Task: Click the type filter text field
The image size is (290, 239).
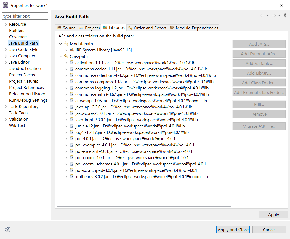Action: [25, 16]
